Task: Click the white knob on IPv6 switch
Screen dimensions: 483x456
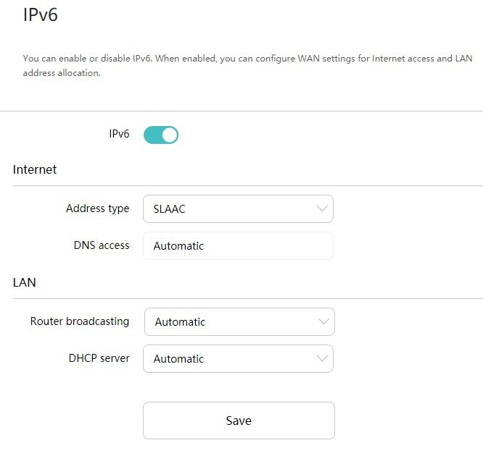Action: click(x=169, y=135)
